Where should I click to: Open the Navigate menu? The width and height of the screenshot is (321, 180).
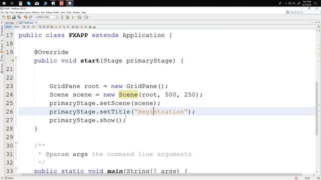point(20,12)
